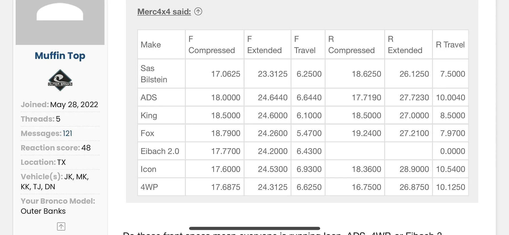Open the Muffin Top user profile
Screen dimensions: 509x235
(60, 55)
